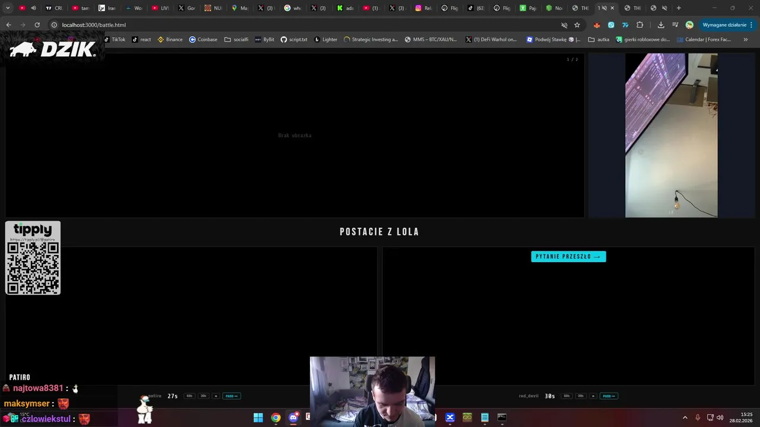Switch to the TradingView browser tab

point(53,8)
